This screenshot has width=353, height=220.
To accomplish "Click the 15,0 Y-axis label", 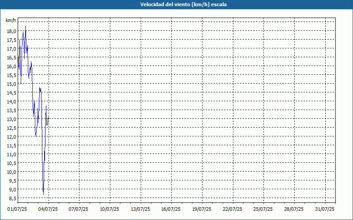I will 11,84.
